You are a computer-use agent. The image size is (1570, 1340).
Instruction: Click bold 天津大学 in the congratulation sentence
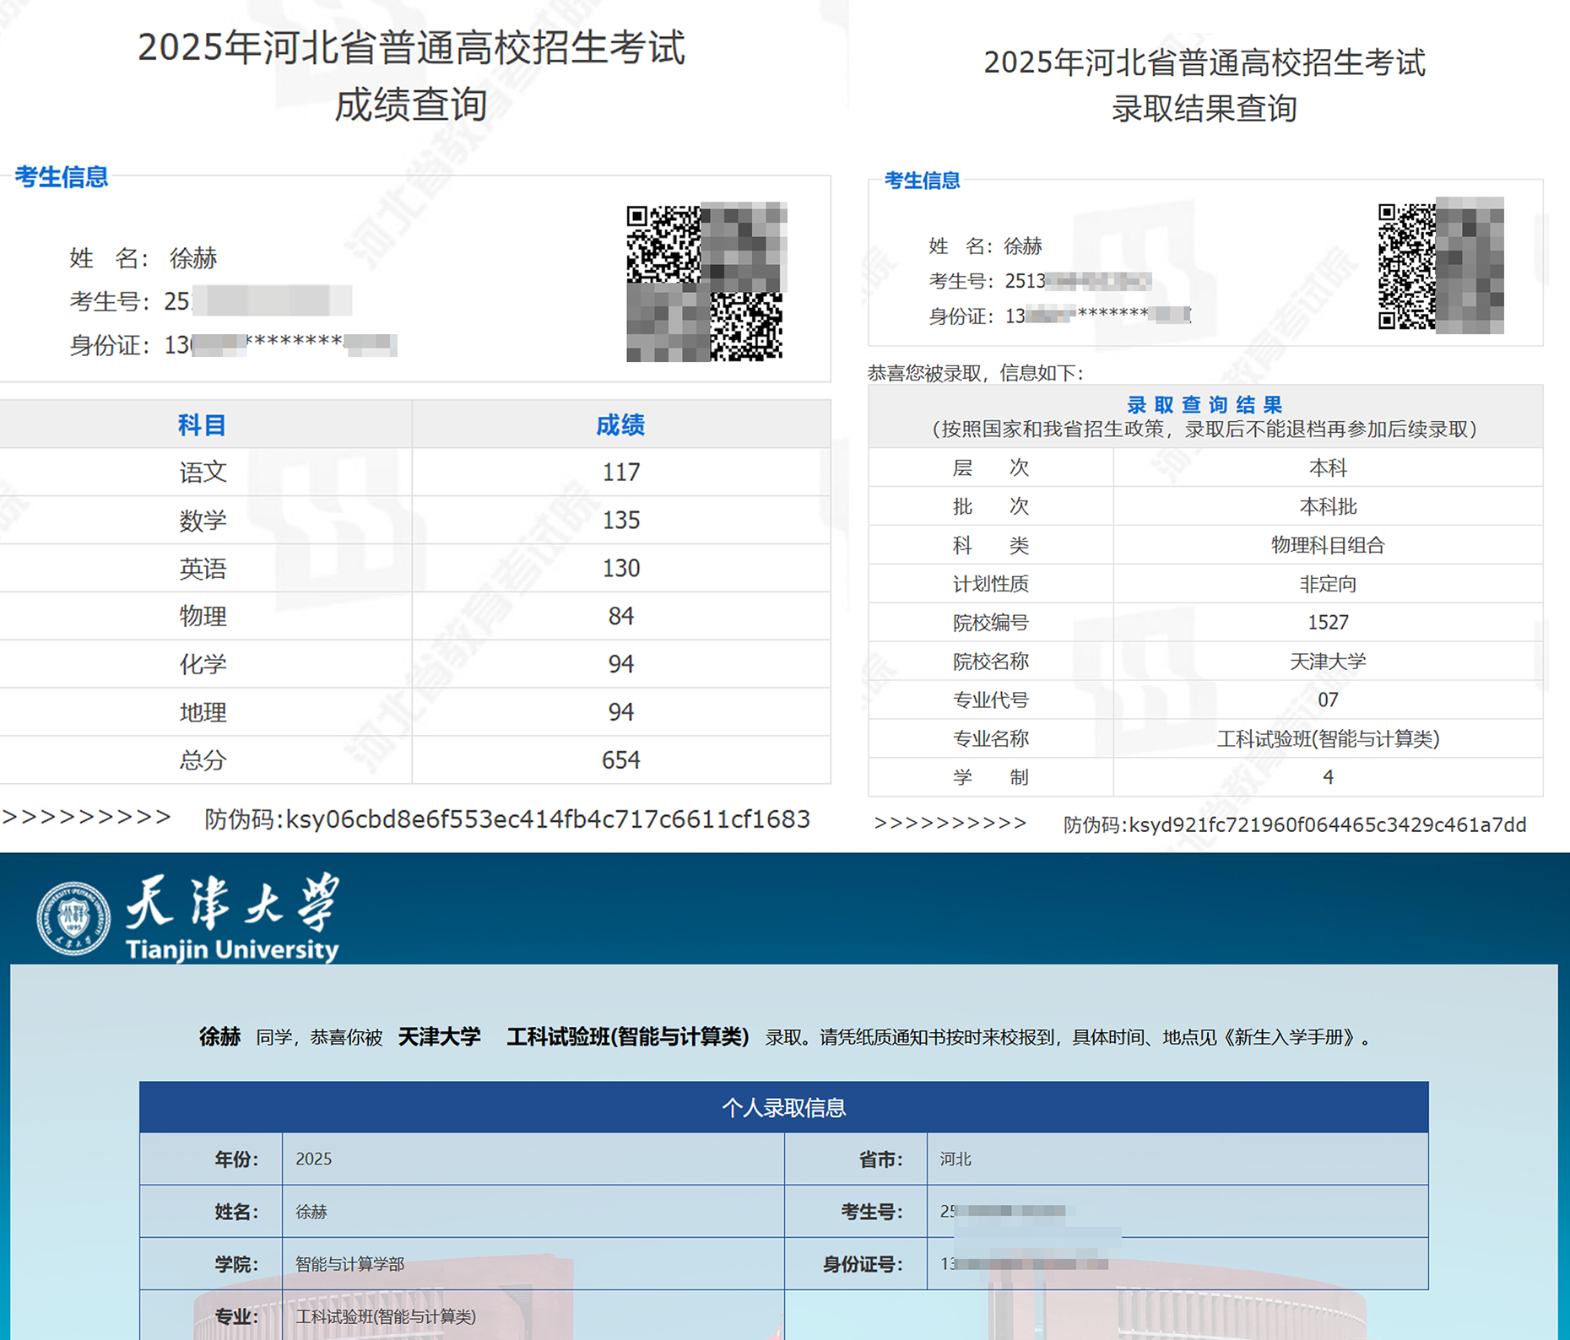pos(439,1037)
